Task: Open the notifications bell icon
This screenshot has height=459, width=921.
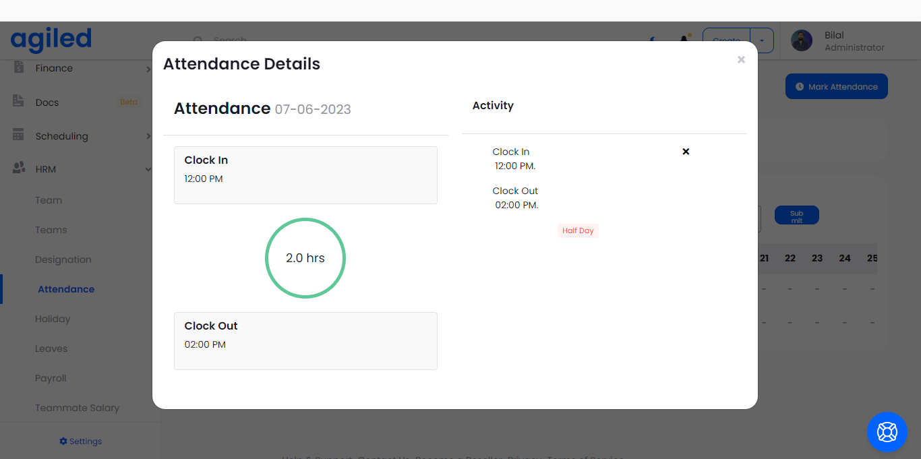Action: pyautogui.click(x=684, y=40)
